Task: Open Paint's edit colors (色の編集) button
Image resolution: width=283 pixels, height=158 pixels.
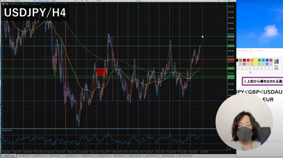Action: click(276, 64)
